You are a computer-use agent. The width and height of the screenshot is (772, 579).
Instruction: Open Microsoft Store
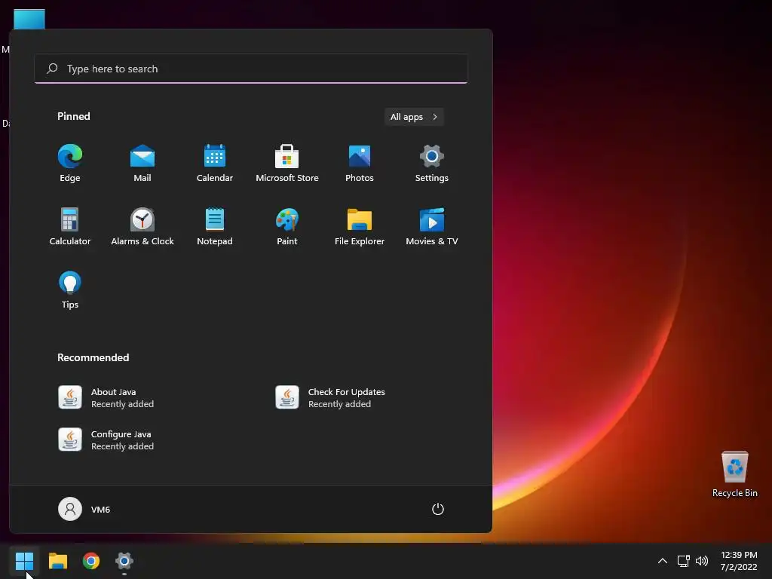point(287,164)
